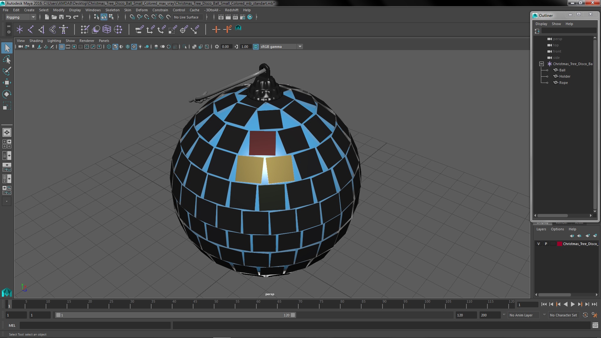The width and height of the screenshot is (601, 338).
Task: Toggle the V visibility box of the Christmas_Tree_Disco layer
Action: point(539,244)
